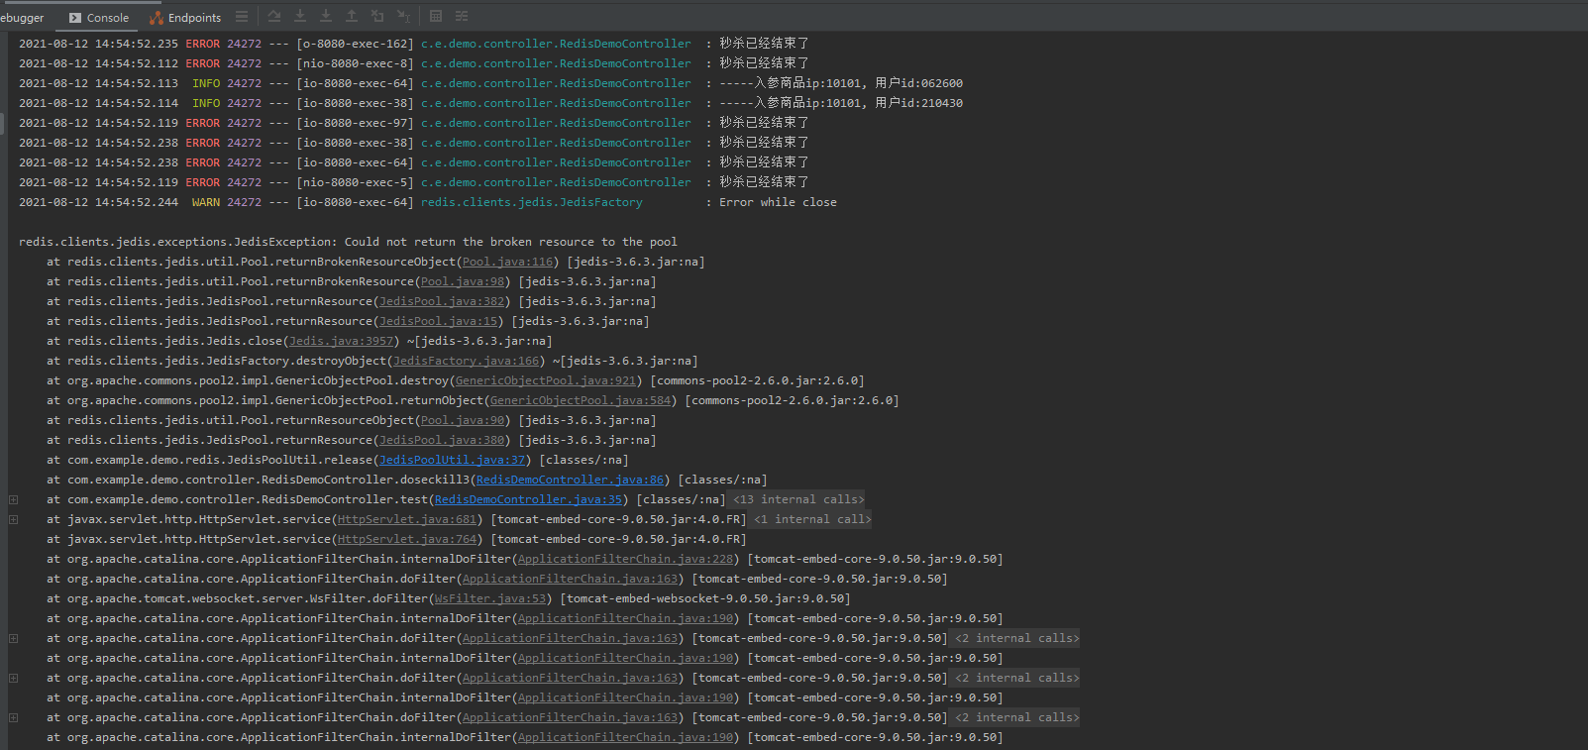This screenshot has width=1588, height=750.
Task: Click the Step Over debugger icon
Action: [x=274, y=16]
